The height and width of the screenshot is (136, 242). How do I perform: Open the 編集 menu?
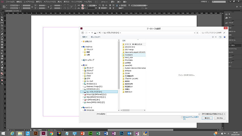19,2
